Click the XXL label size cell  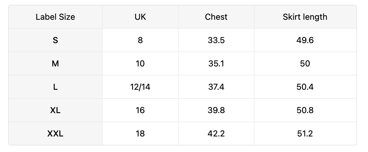(55, 133)
